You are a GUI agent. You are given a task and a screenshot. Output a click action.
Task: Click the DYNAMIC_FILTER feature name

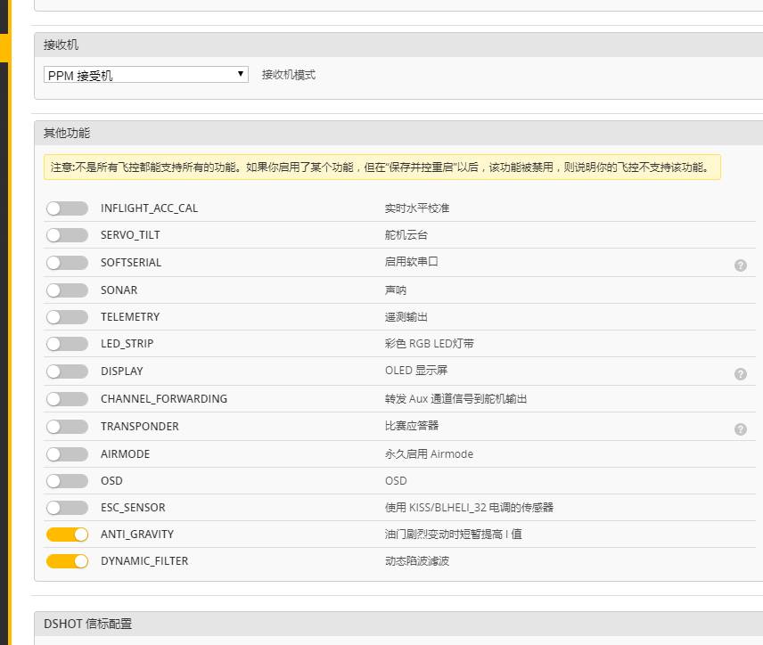pos(144,561)
